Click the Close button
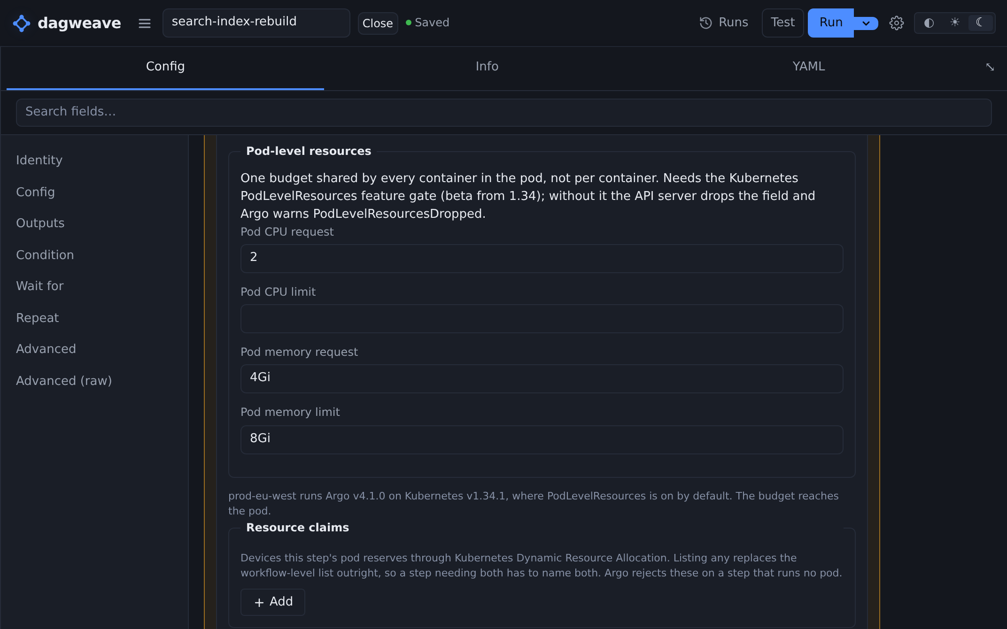 (378, 23)
